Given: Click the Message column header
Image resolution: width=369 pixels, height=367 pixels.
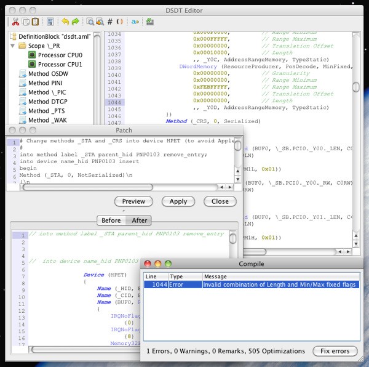Looking at the screenshot, I should (281, 276).
